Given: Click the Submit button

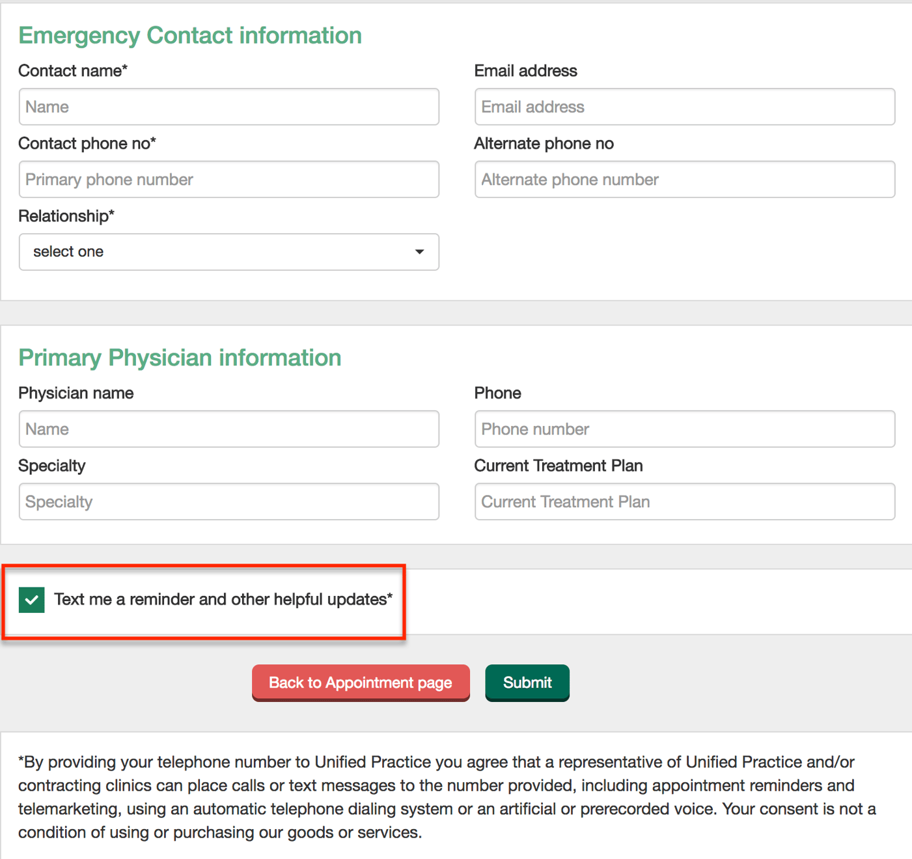Looking at the screenshot, I should (x=527, y=683).
